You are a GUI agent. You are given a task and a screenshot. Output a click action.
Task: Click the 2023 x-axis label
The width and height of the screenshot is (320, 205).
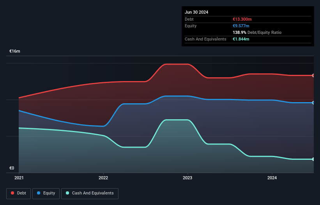(187, 178)
